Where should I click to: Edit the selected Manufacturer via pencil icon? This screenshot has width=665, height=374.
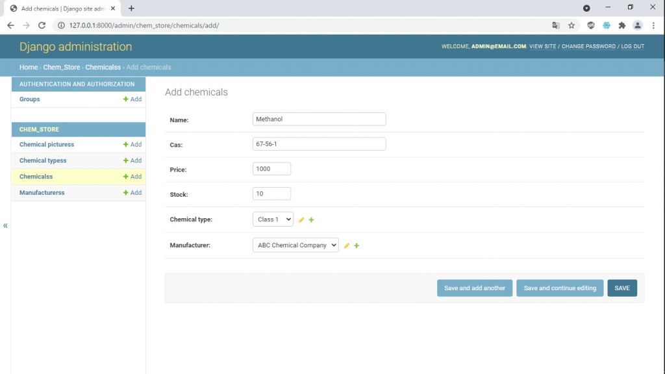click(x=346, y=245)
